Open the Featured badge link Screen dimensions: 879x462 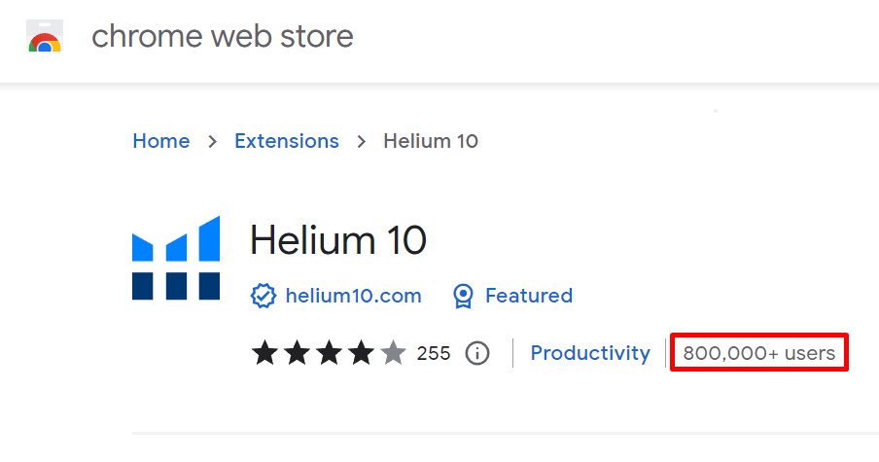tap(528, 296)
